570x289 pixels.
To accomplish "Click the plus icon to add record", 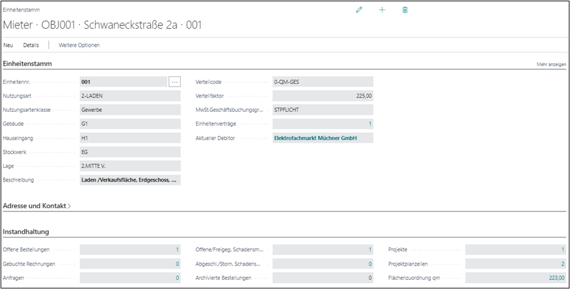I will [382, 10].
